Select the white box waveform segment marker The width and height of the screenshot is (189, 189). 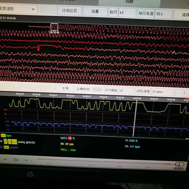click(54, 27)
